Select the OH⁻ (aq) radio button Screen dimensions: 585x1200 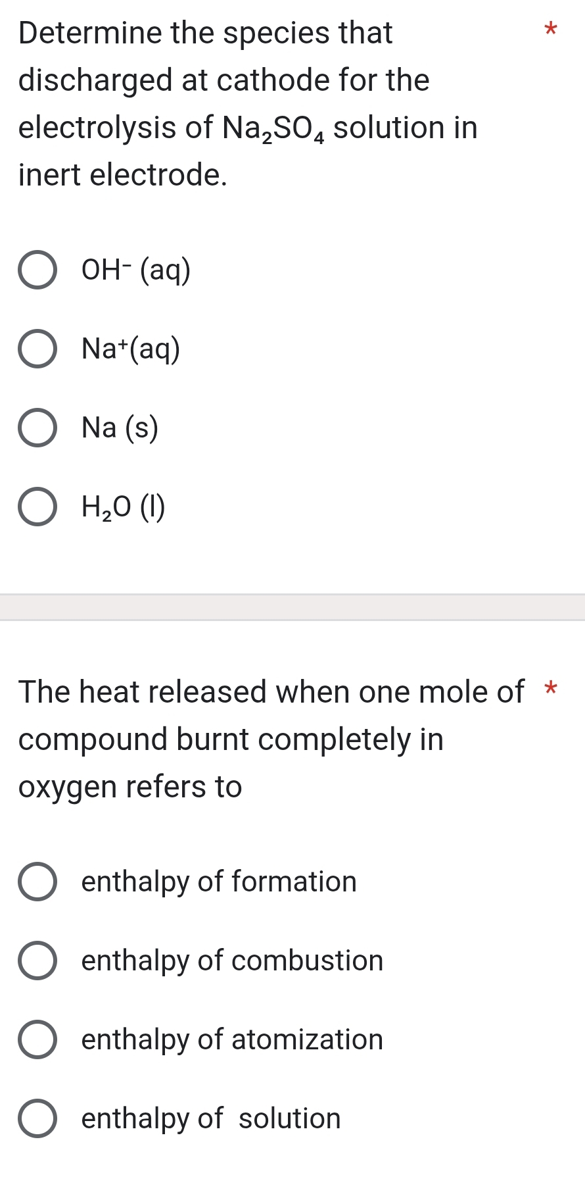click(x=37, y=272)
